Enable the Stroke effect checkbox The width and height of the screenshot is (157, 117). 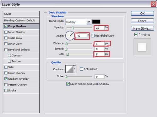[6, 91]
